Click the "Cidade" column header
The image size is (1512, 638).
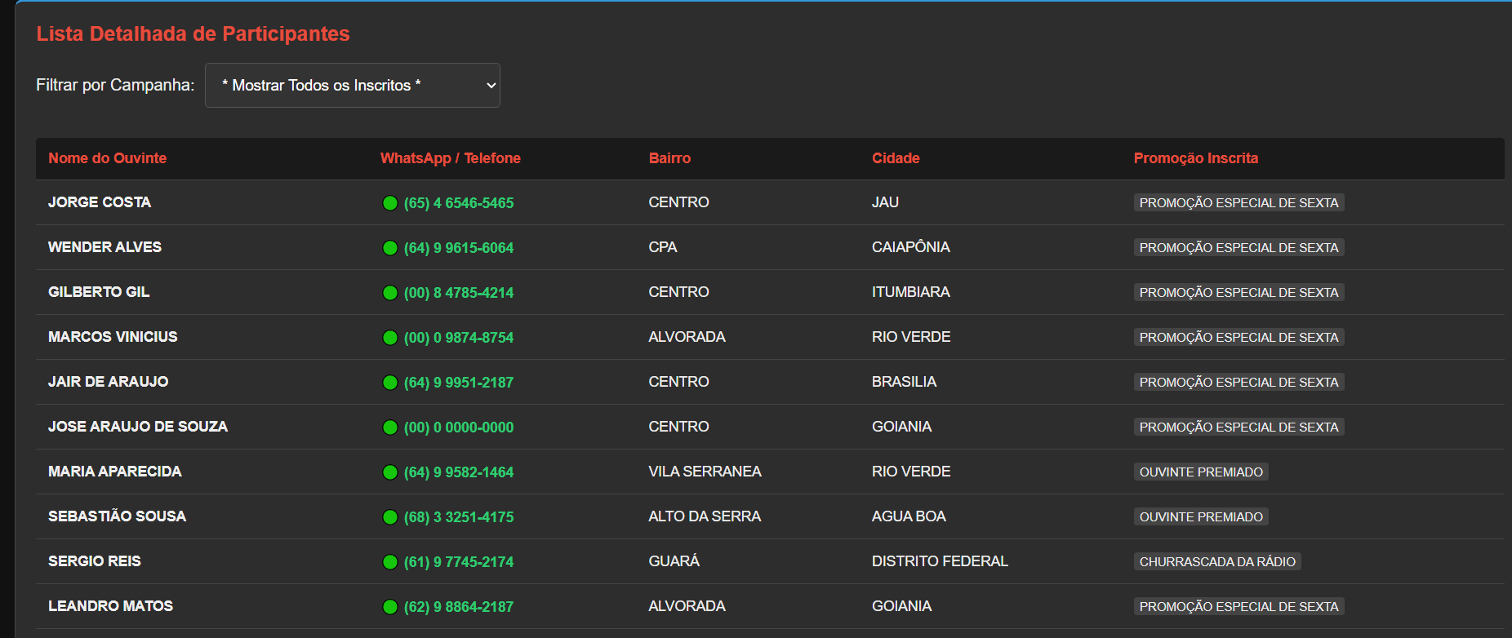[896, 158]
